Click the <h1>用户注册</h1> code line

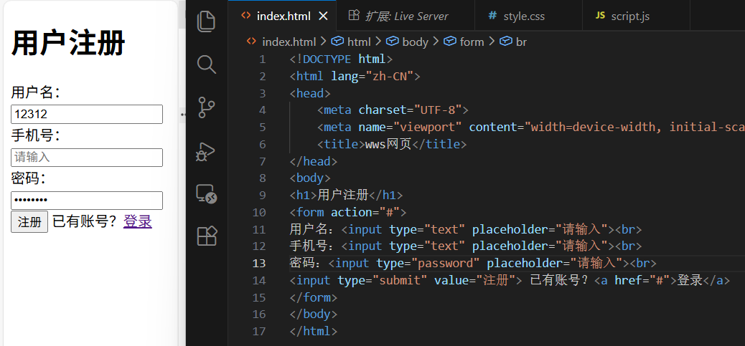pos(346,195)
